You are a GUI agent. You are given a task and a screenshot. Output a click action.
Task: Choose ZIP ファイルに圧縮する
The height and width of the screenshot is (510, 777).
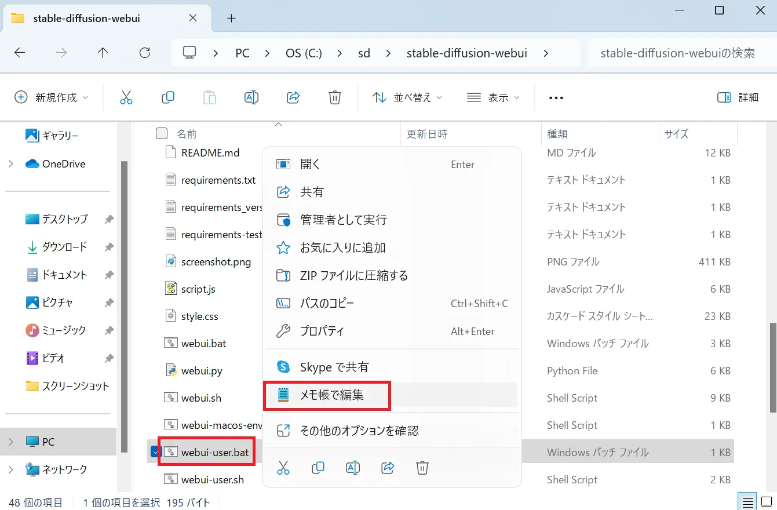coord(392,275)
